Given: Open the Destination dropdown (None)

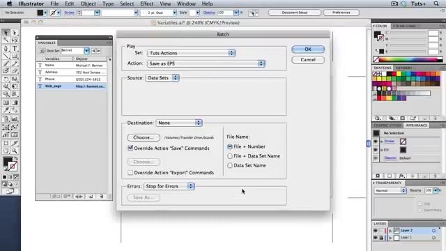Looking at the screenshot, I should 179,123.
